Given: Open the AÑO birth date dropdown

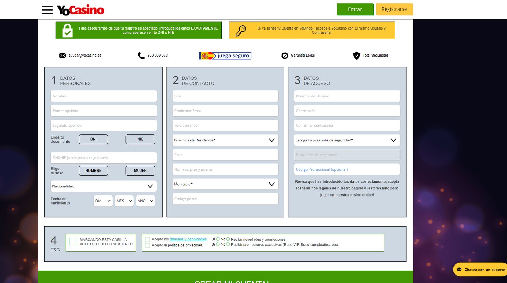Looking at the screenshot, I should 145,201.
